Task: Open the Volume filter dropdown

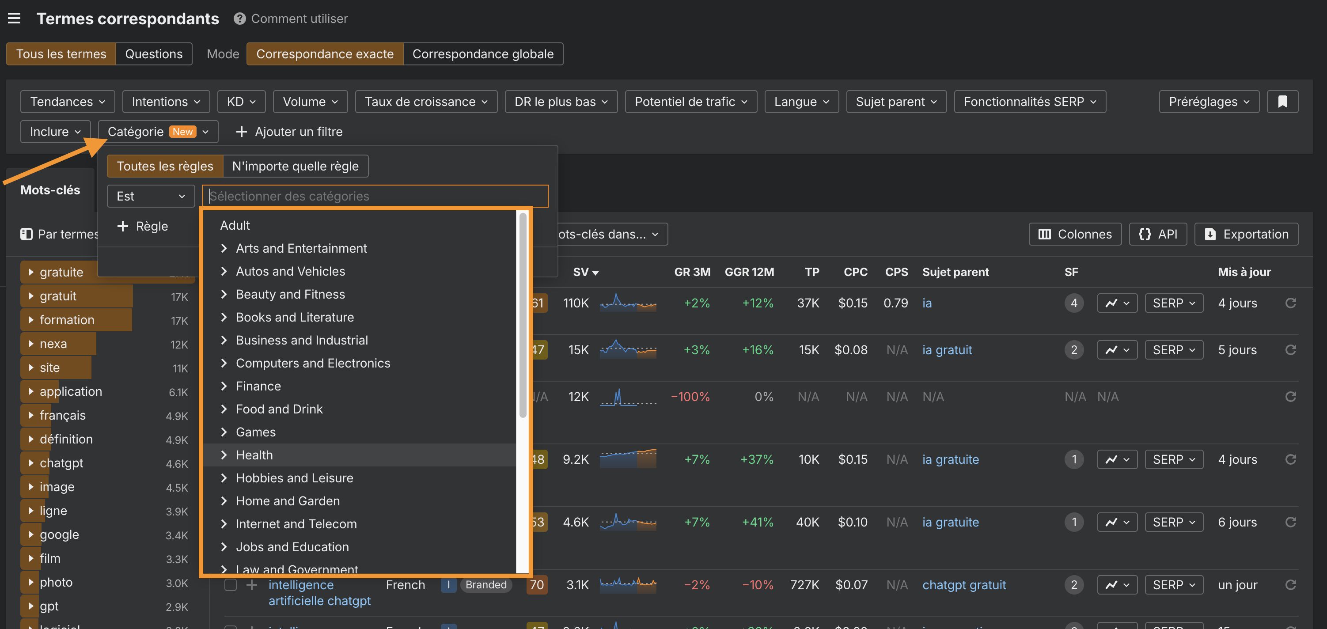Action: click(310, 102)
